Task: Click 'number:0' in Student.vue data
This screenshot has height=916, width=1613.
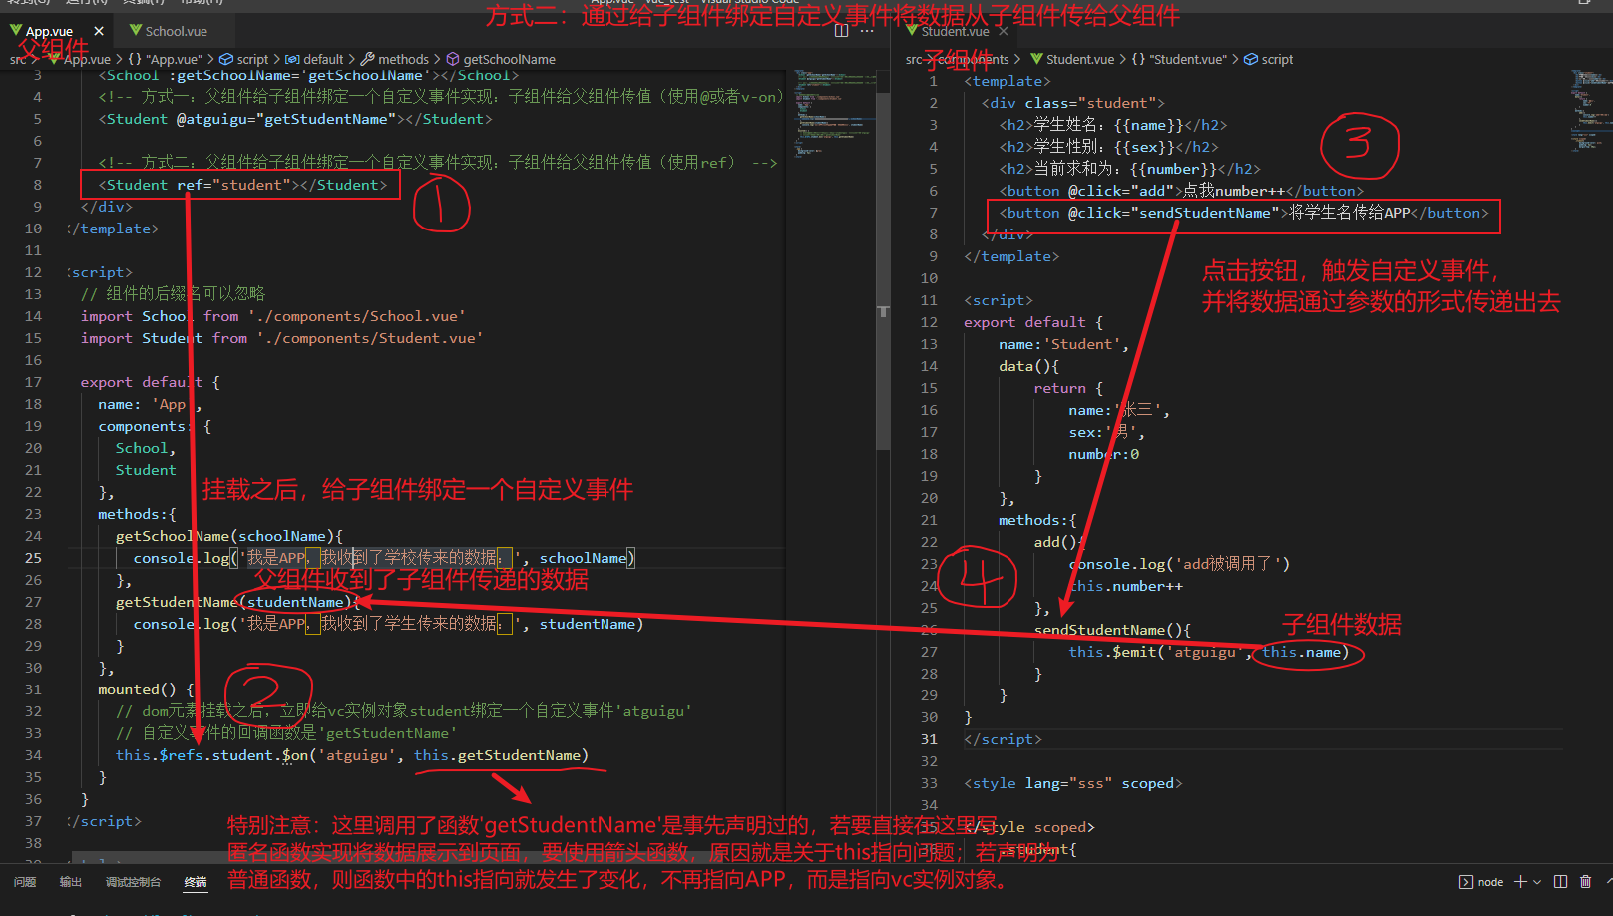Action: pyautogui.click(x=1104, y=454)
